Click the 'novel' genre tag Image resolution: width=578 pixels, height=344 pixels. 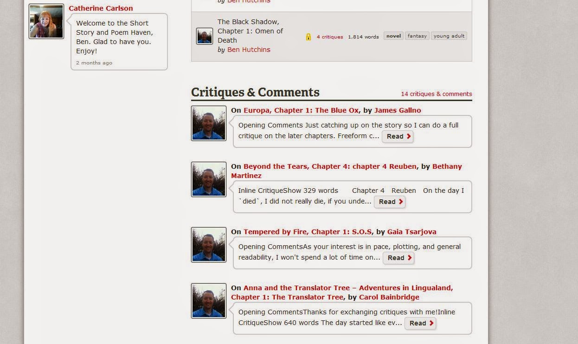pos(393,35)
